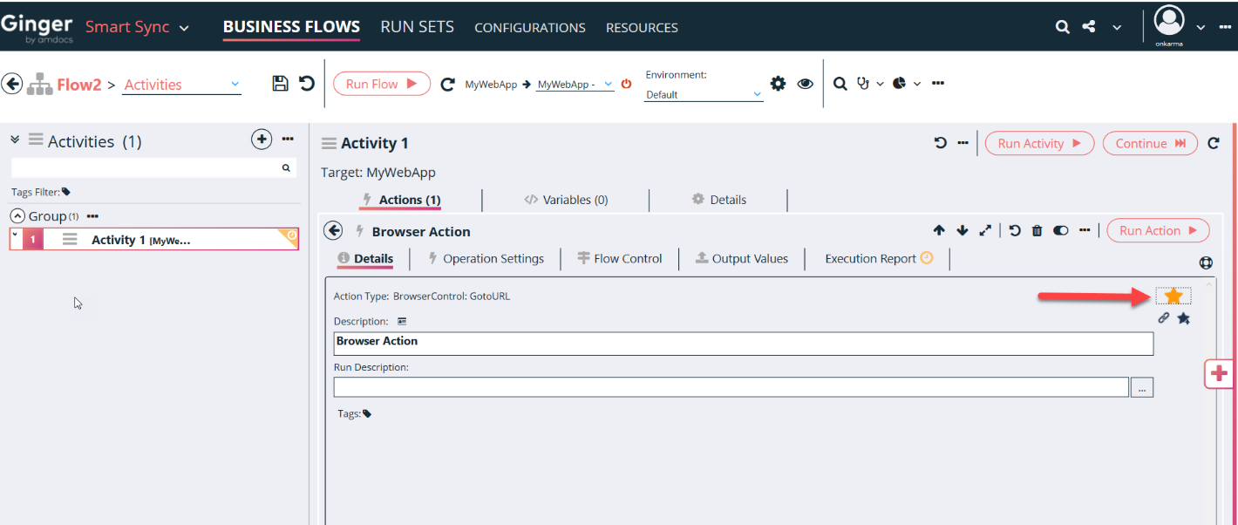Click the delete action trash icon

pos(1037,231)
